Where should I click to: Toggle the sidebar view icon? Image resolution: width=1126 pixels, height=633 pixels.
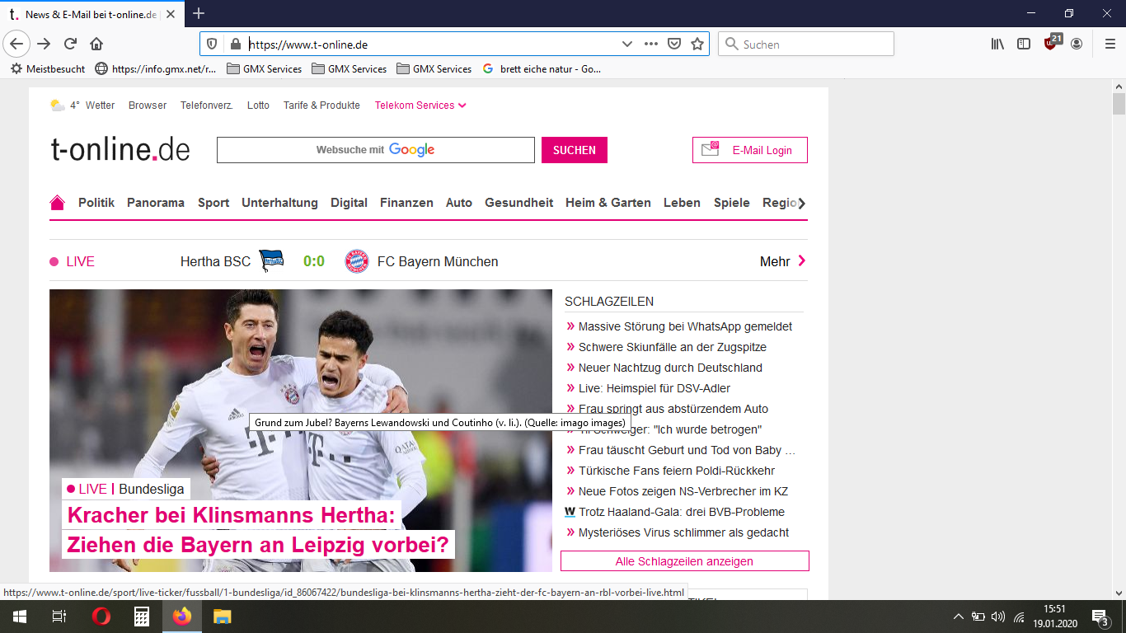tap(1024, 45)
